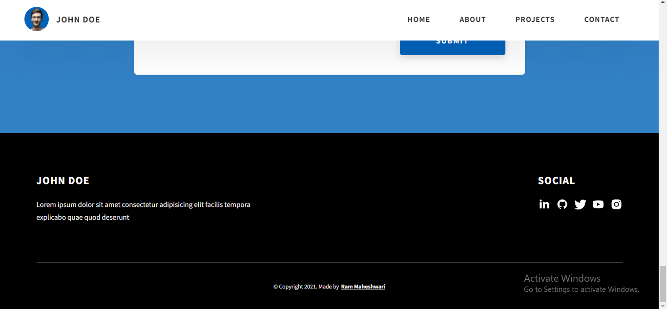
Task: Open the CONTACT nav item
Action: (601, 20)
